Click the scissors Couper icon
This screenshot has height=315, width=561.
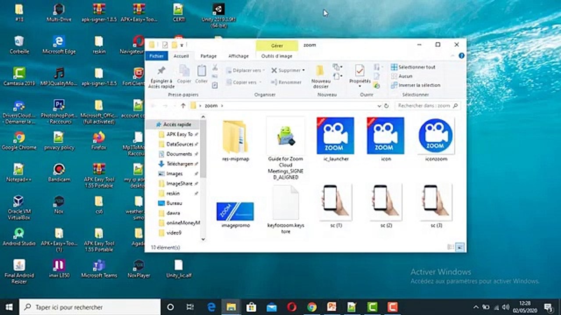point(215,68)
